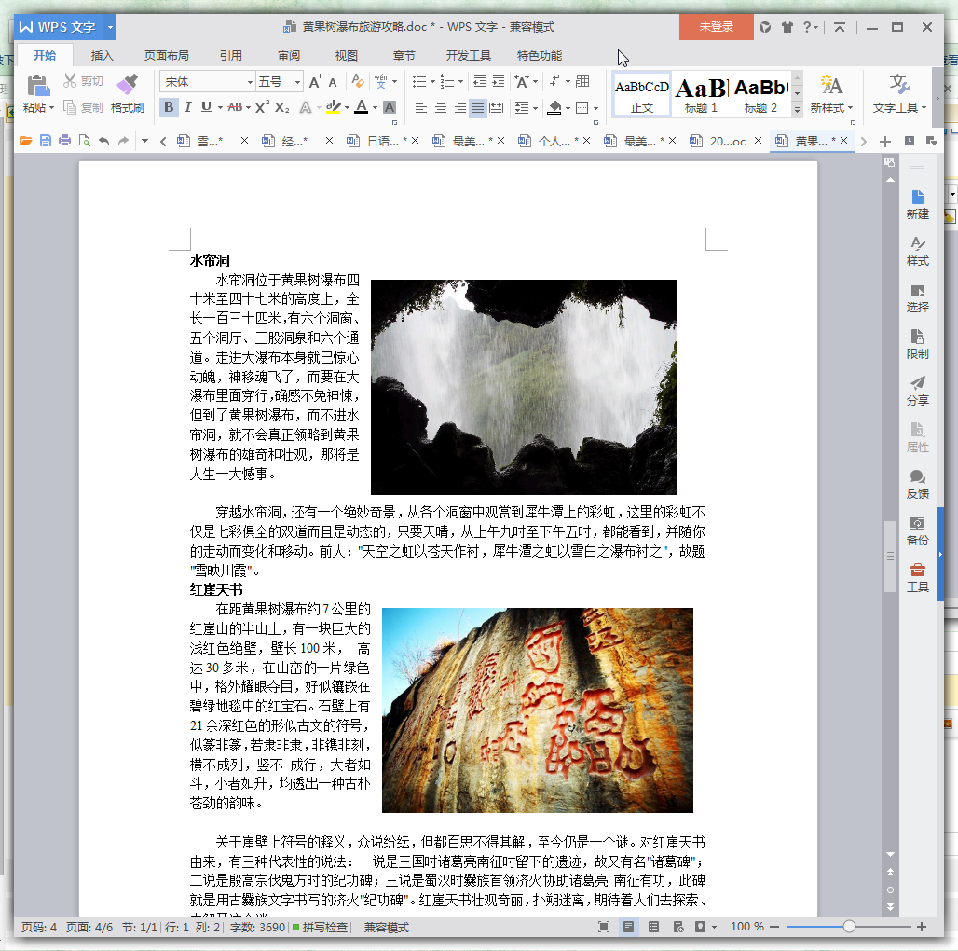
Task: Click the Paste clipboard icon
Action: point(38,85)
